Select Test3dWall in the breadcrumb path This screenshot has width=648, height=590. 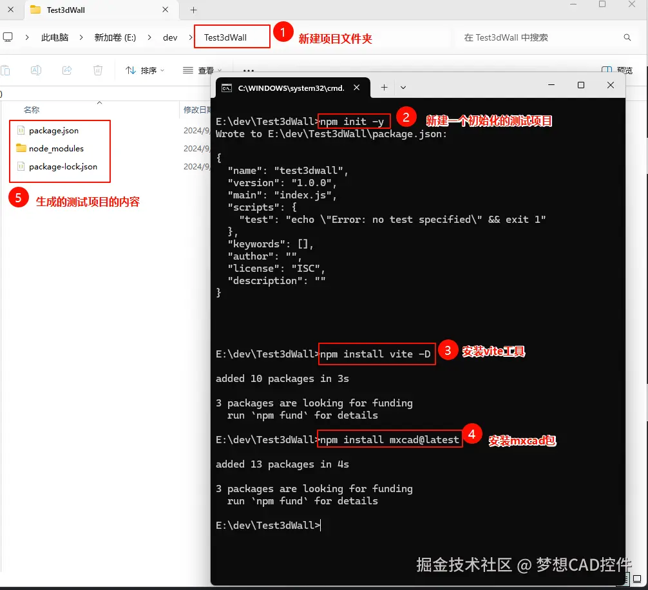click(225, 37)
